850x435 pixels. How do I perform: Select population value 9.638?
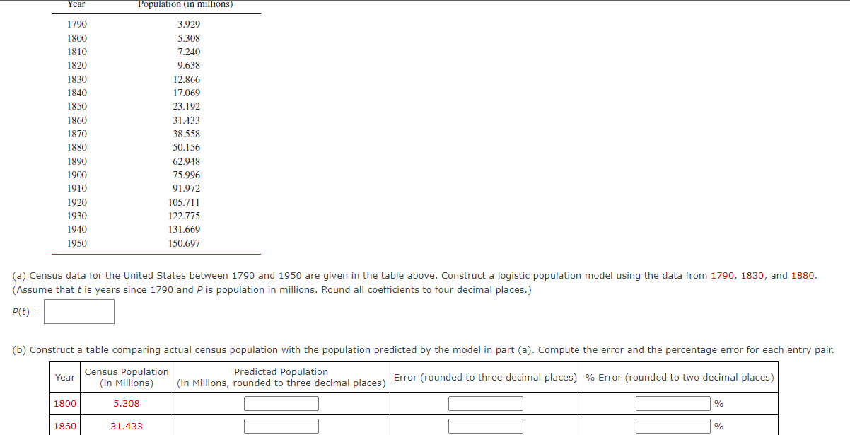click(189, 65)
